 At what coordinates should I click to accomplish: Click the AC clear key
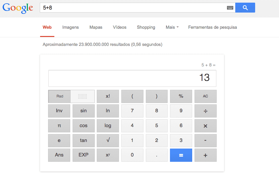click(x=205, y=96)
